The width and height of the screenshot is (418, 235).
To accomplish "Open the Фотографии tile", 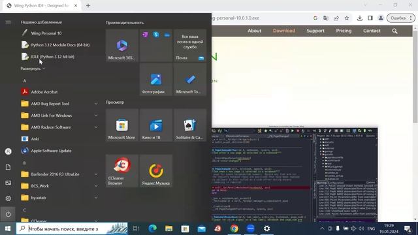I will 156,80.
